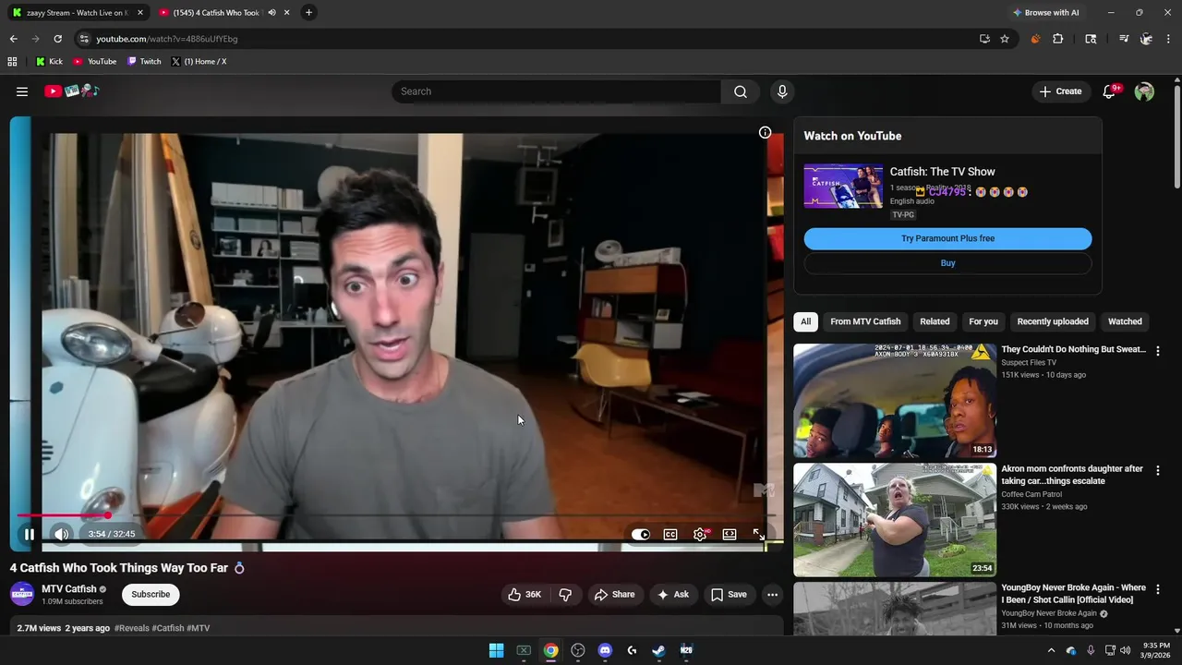Viewport: 1182px width, 665px height.
Task: Dislike the video with thumbs down
Action: (566, 595)
